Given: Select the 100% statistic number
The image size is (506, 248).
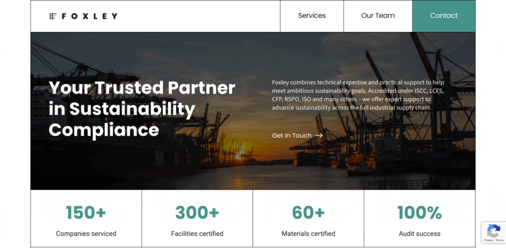Looking at the screenshot, I should pyautogui.click(x=419, y=213).
